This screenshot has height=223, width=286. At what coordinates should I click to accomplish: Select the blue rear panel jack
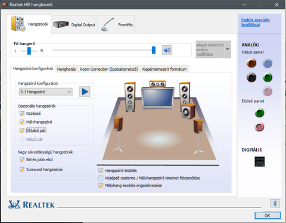268,63
